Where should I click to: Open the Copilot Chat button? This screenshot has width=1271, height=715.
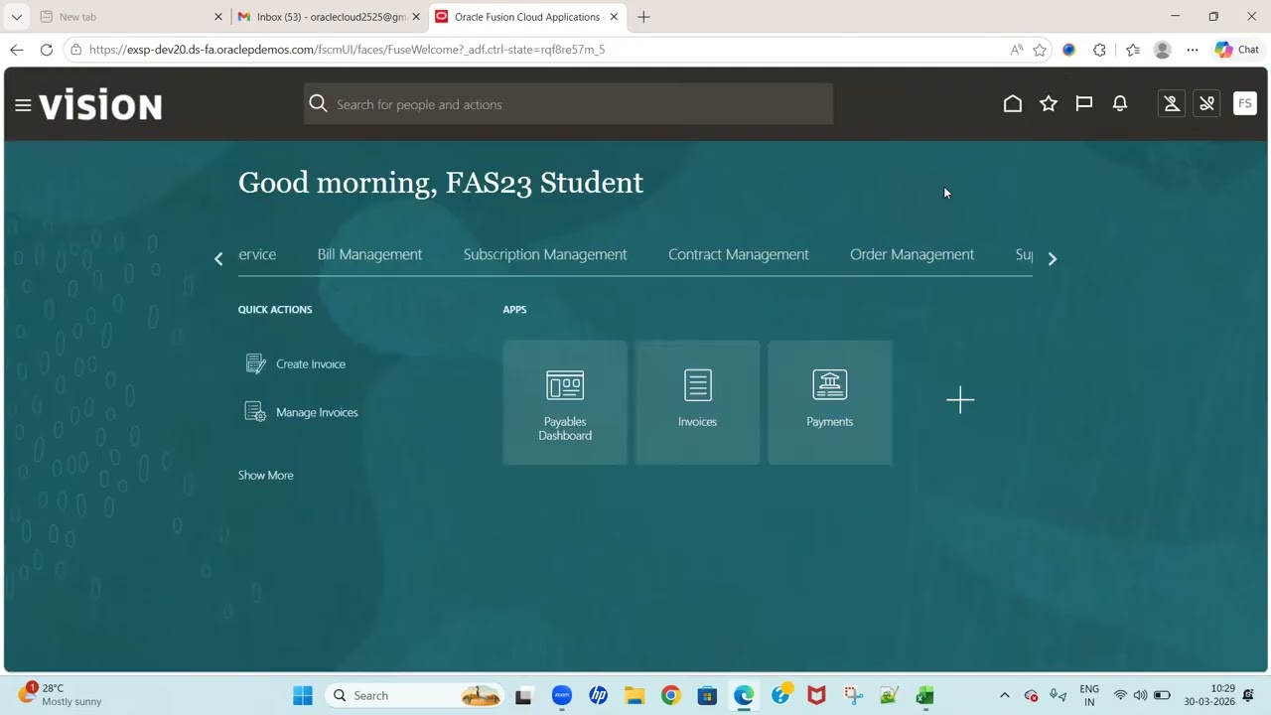(x=1237, y=50)
